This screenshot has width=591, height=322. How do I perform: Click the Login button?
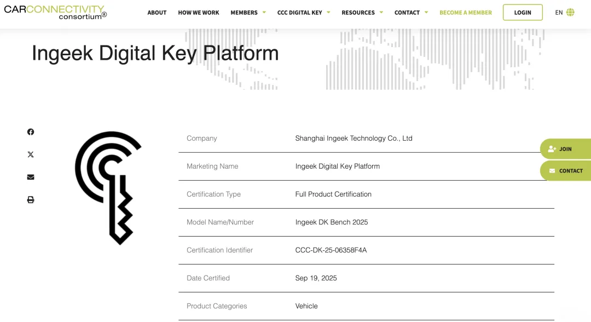point(523,13)
